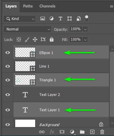Create a new layer plus icon
114x136 pixels.
pyautogui.click(x=92, y=132)
